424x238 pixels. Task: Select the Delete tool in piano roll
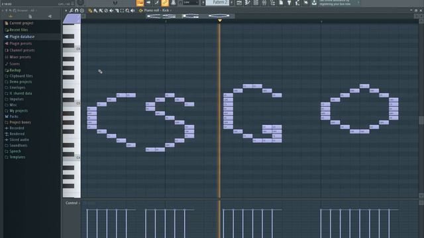pos(106,11)
